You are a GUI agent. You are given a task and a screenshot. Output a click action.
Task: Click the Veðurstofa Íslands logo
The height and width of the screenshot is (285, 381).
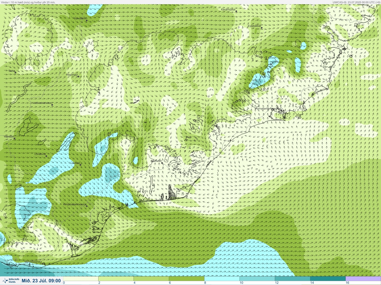(10, 281)
